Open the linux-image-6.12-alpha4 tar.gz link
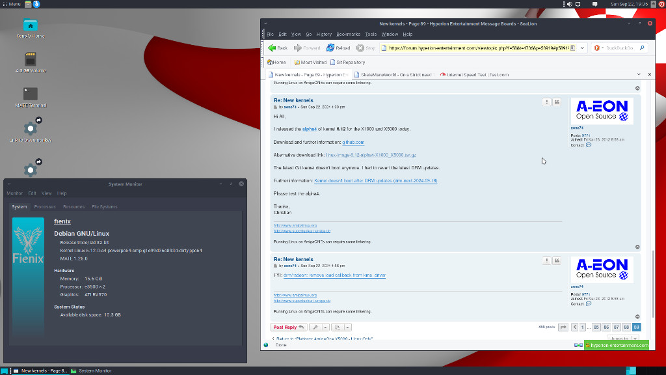Viewport: 666px width, 375px height. tap(371, 155)
